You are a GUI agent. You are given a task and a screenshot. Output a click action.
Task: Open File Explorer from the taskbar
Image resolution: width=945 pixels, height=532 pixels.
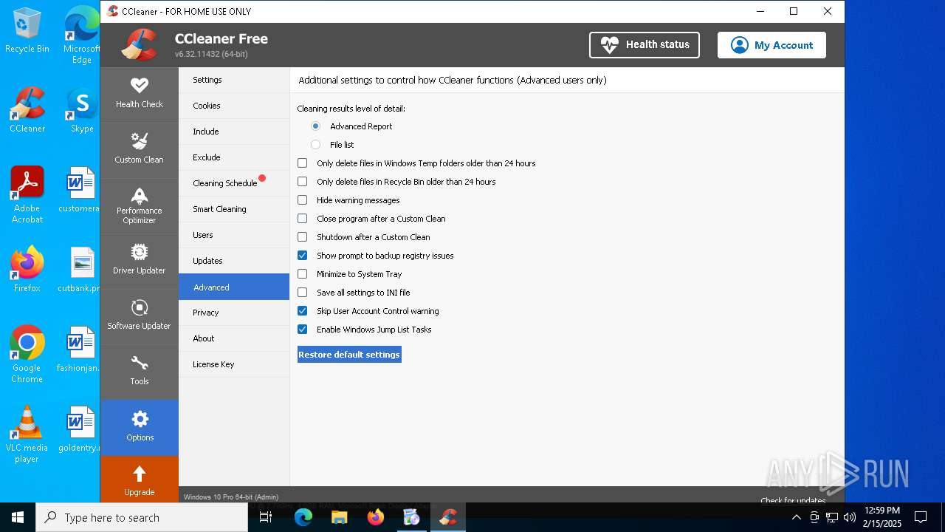click(339, 517)
